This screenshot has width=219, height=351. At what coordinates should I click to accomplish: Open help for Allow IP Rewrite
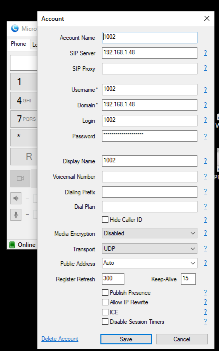[x=205, y=302]
